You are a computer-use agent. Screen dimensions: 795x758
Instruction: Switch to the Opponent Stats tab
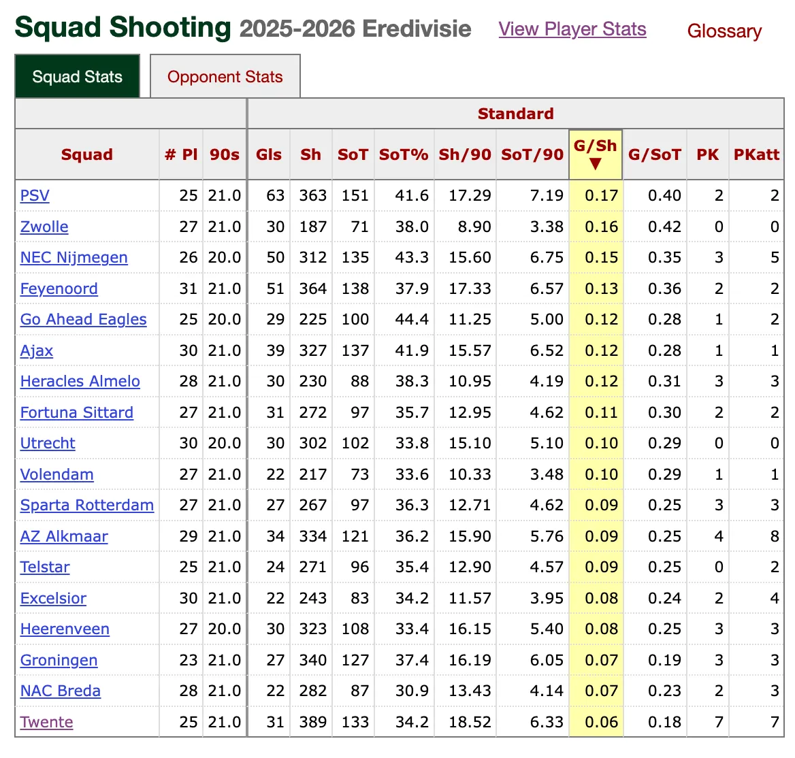coord(225,77)
